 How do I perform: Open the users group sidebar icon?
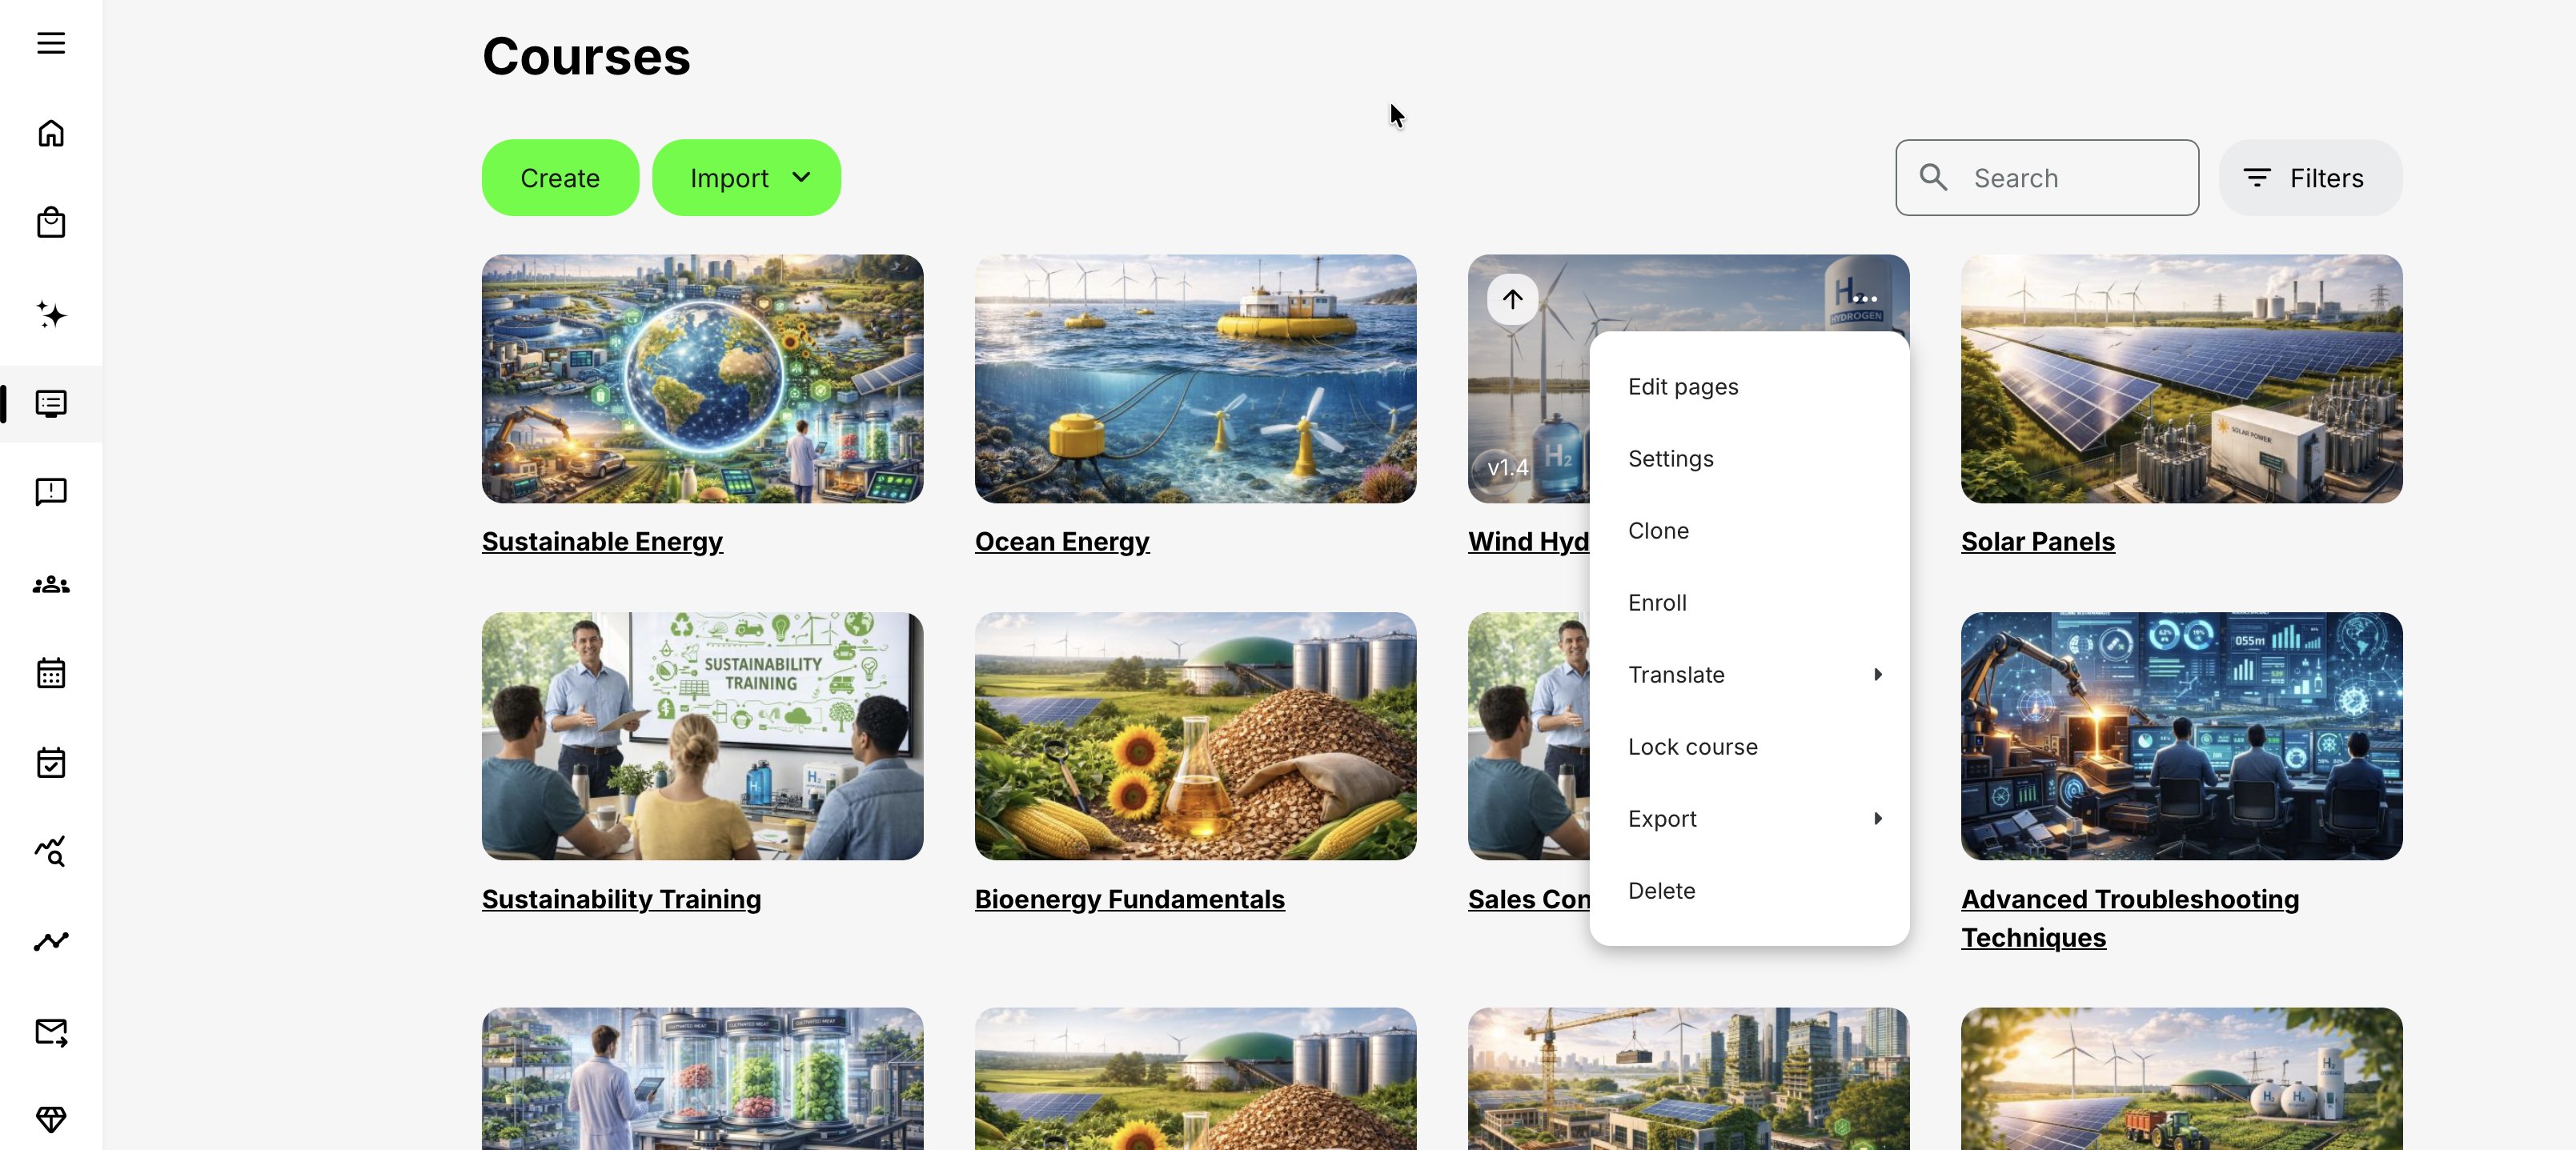[x=51, y=584]
